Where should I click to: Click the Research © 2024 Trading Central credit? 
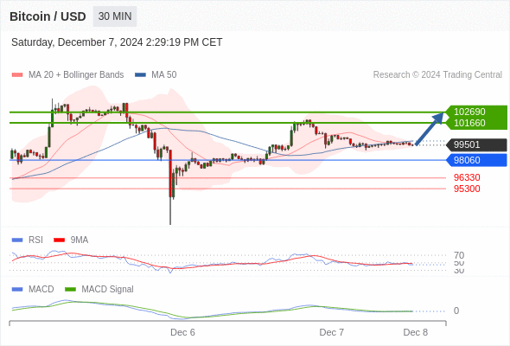pyautogui.click(x=437, y=75)
